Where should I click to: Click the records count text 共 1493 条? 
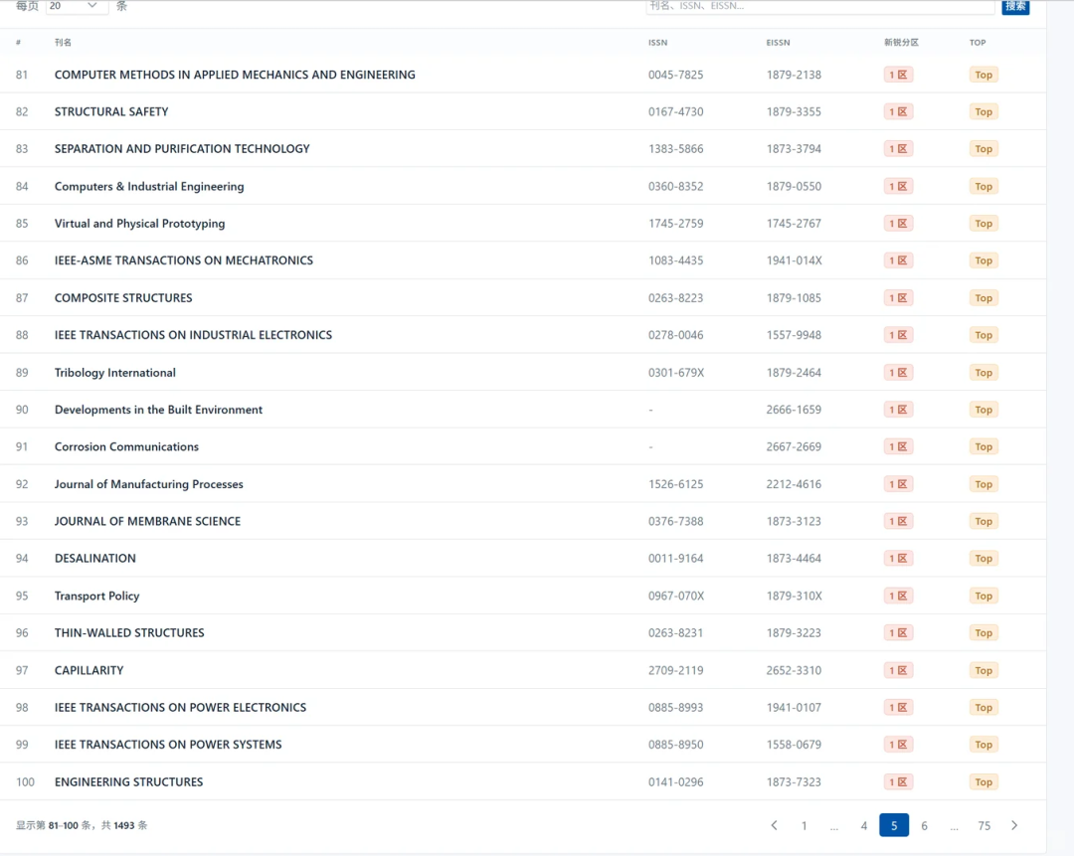tap(124, 825)
